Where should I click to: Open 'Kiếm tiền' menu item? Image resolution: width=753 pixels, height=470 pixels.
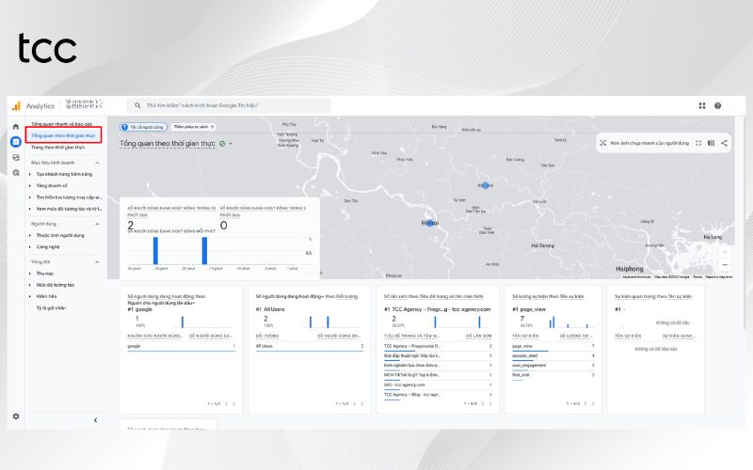click(46, 296)
